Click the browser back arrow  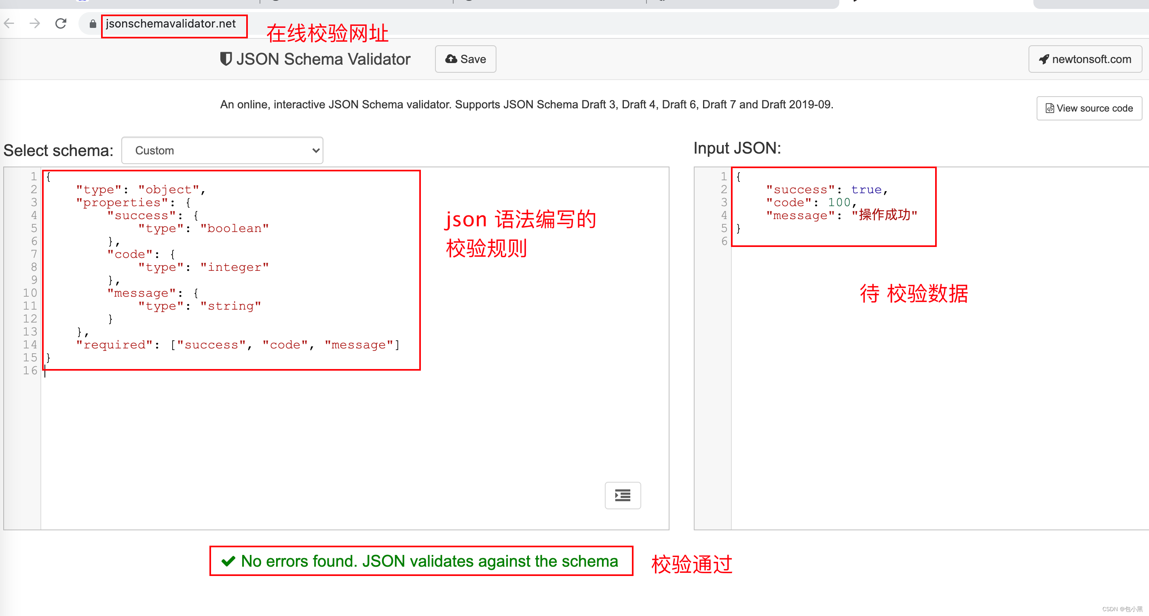tap(9, 23)
